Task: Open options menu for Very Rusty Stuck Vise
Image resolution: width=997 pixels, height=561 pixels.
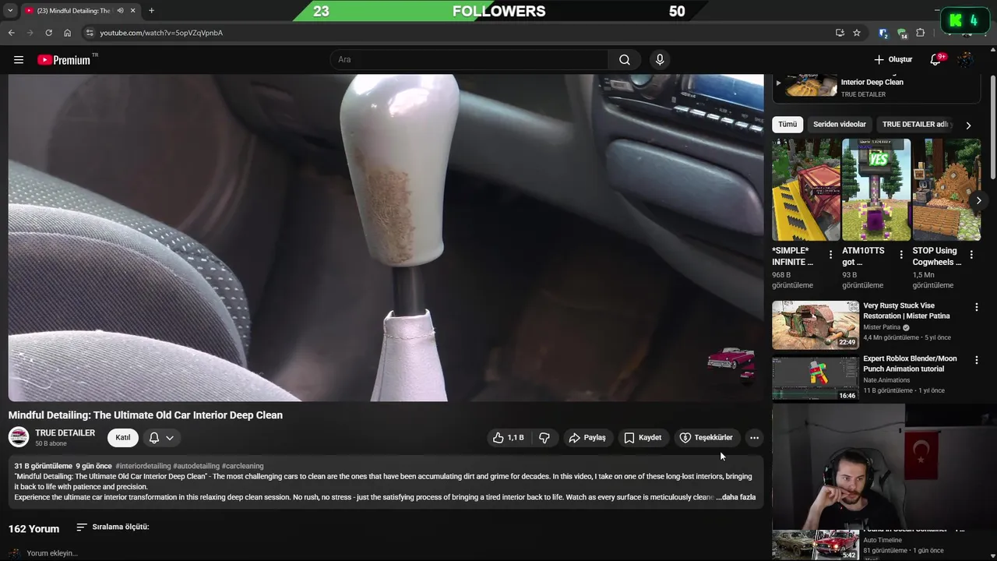Action: [x=976, y=308]
